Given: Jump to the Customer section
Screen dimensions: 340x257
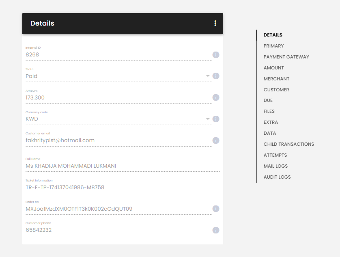Looking at the screenshot, I should [276, 90].
